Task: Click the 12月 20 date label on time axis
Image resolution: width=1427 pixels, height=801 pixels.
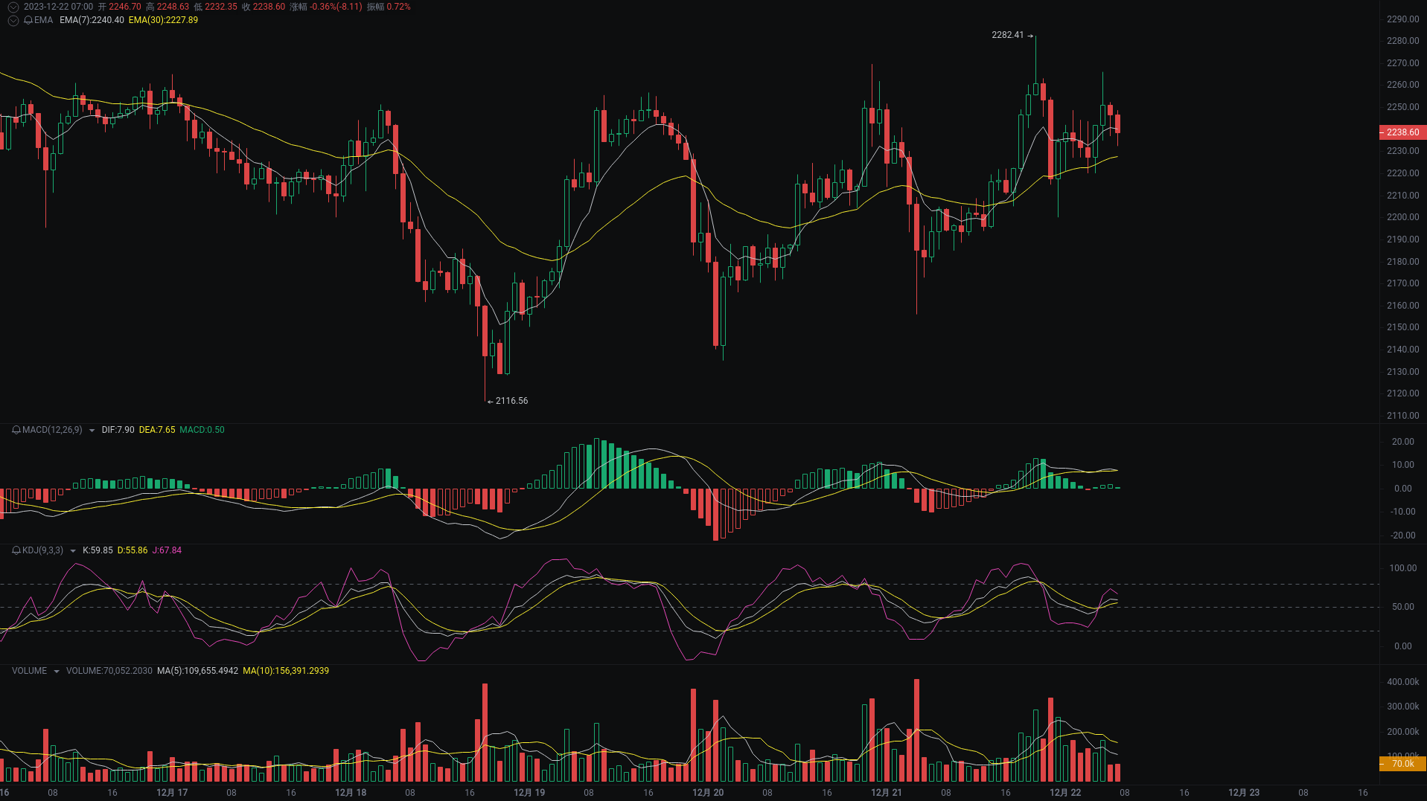Action: [708, 793]
